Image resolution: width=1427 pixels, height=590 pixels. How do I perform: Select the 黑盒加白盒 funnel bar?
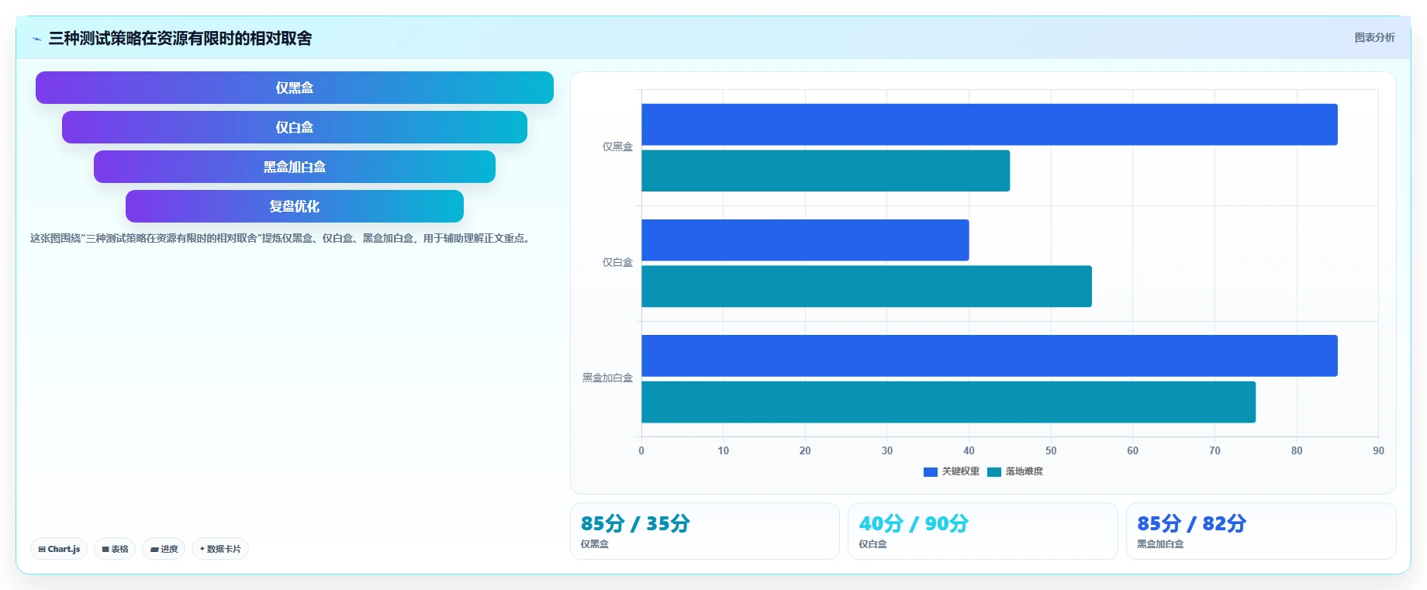(295, 167)
